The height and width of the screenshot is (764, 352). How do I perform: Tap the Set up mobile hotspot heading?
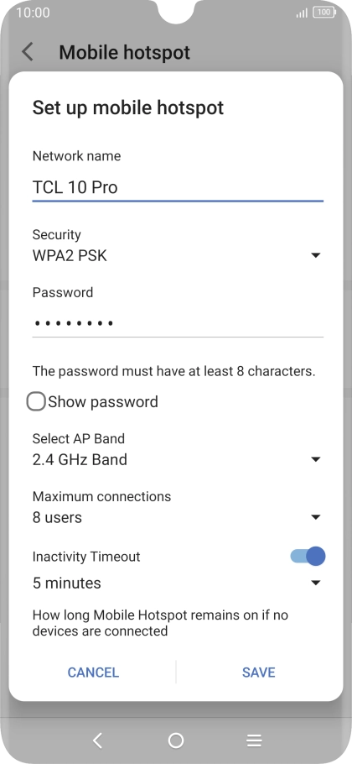[128, 107]
